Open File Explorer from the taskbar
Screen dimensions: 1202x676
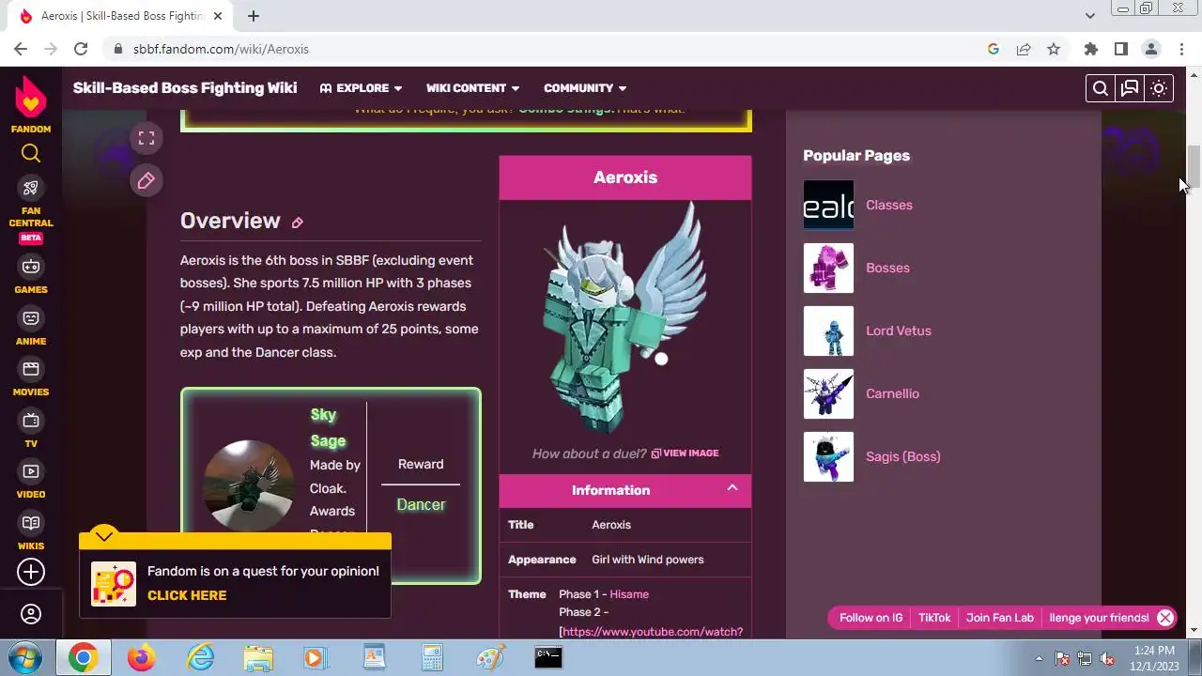click(x=258, y=658)
